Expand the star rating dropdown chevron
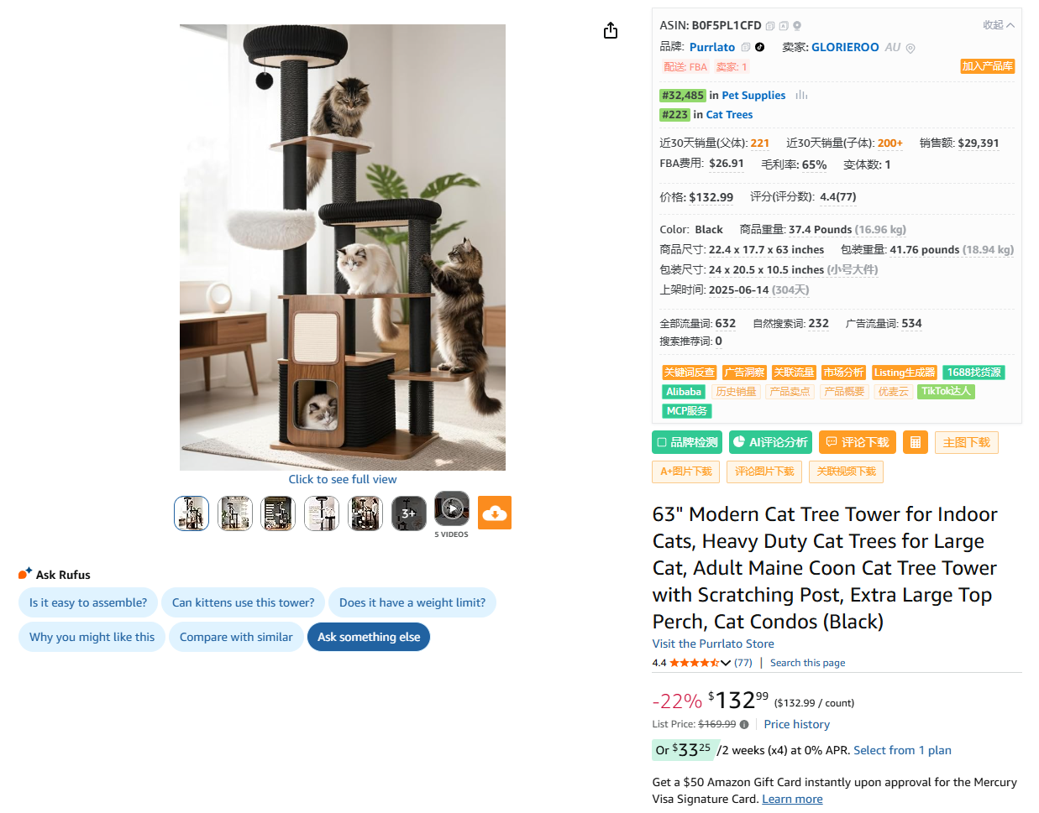Viewport: 1039px width, 813px height. point(726,663)
